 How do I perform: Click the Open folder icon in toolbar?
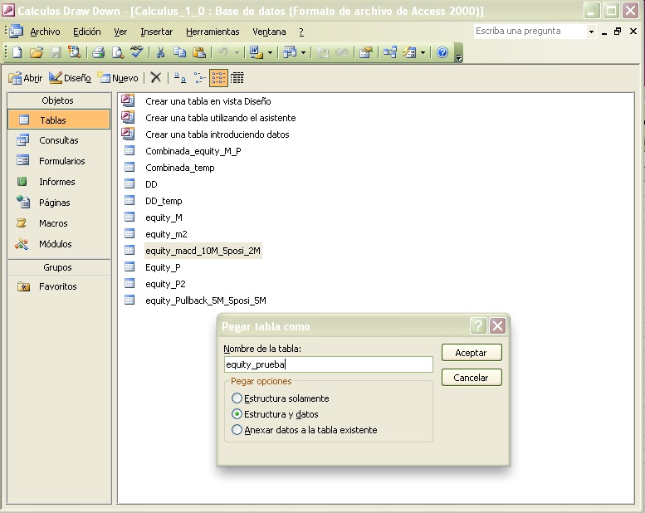pos(36,52)
